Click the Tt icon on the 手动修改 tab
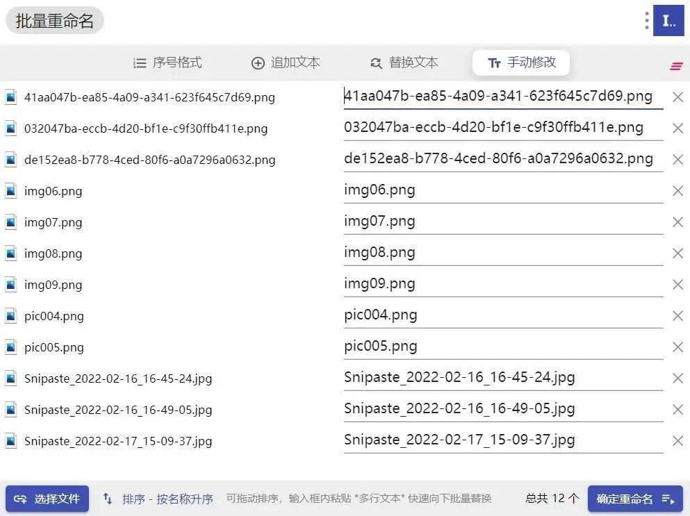690x516 pixels. coord(494,63)
